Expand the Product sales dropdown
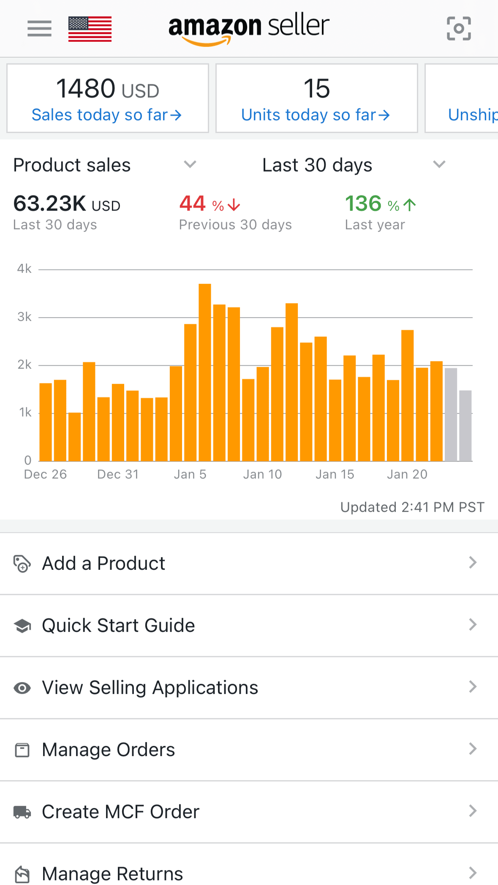 point(190,164)
